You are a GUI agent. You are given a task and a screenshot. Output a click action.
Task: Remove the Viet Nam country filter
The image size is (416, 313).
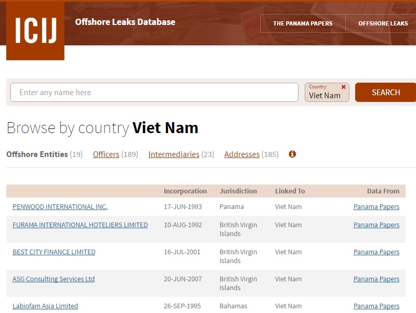tap(343, 87)
